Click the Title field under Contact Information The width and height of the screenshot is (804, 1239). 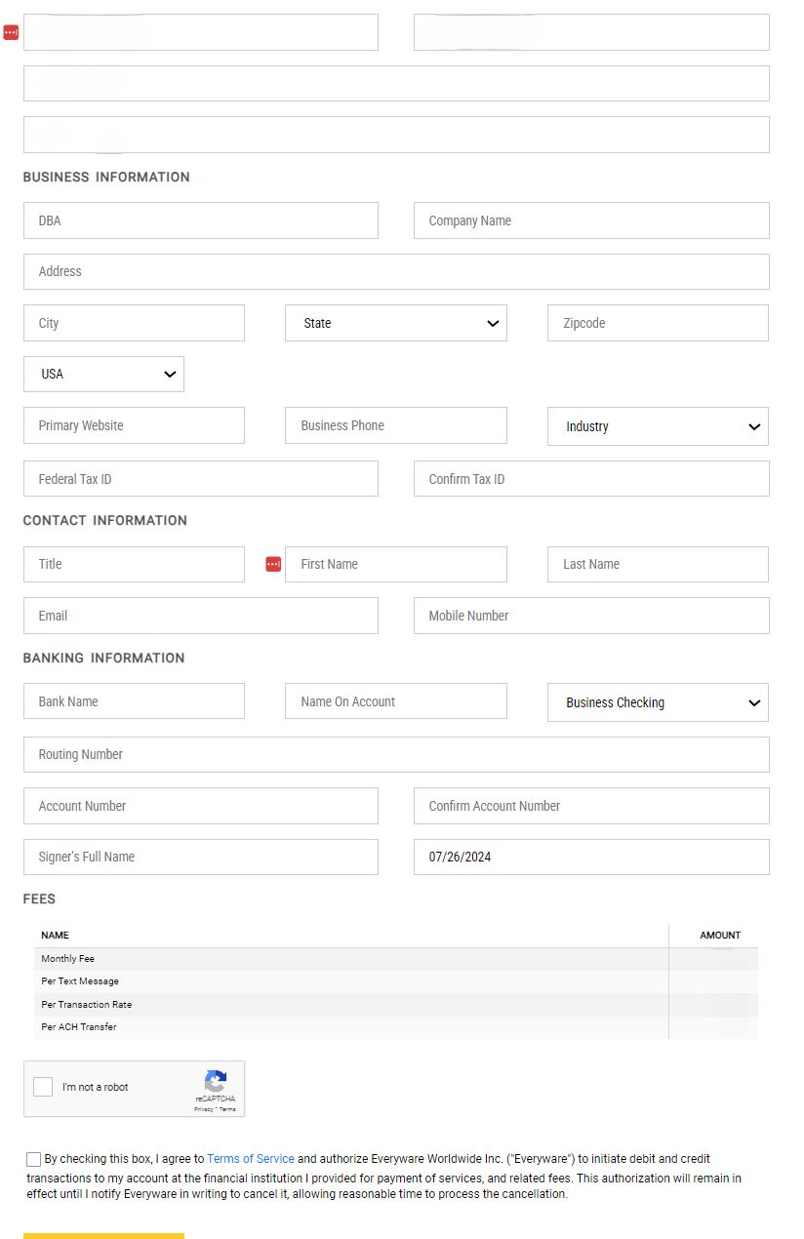(134, 564)
